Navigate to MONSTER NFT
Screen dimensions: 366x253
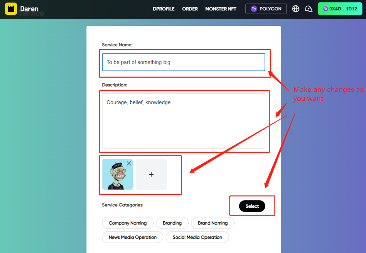click(221, 9)
